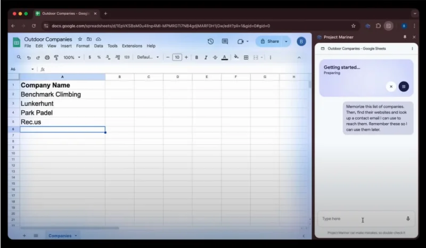The image size is (426, 248).
Task: Star the Outdoor Companies document
Action: 80,39
